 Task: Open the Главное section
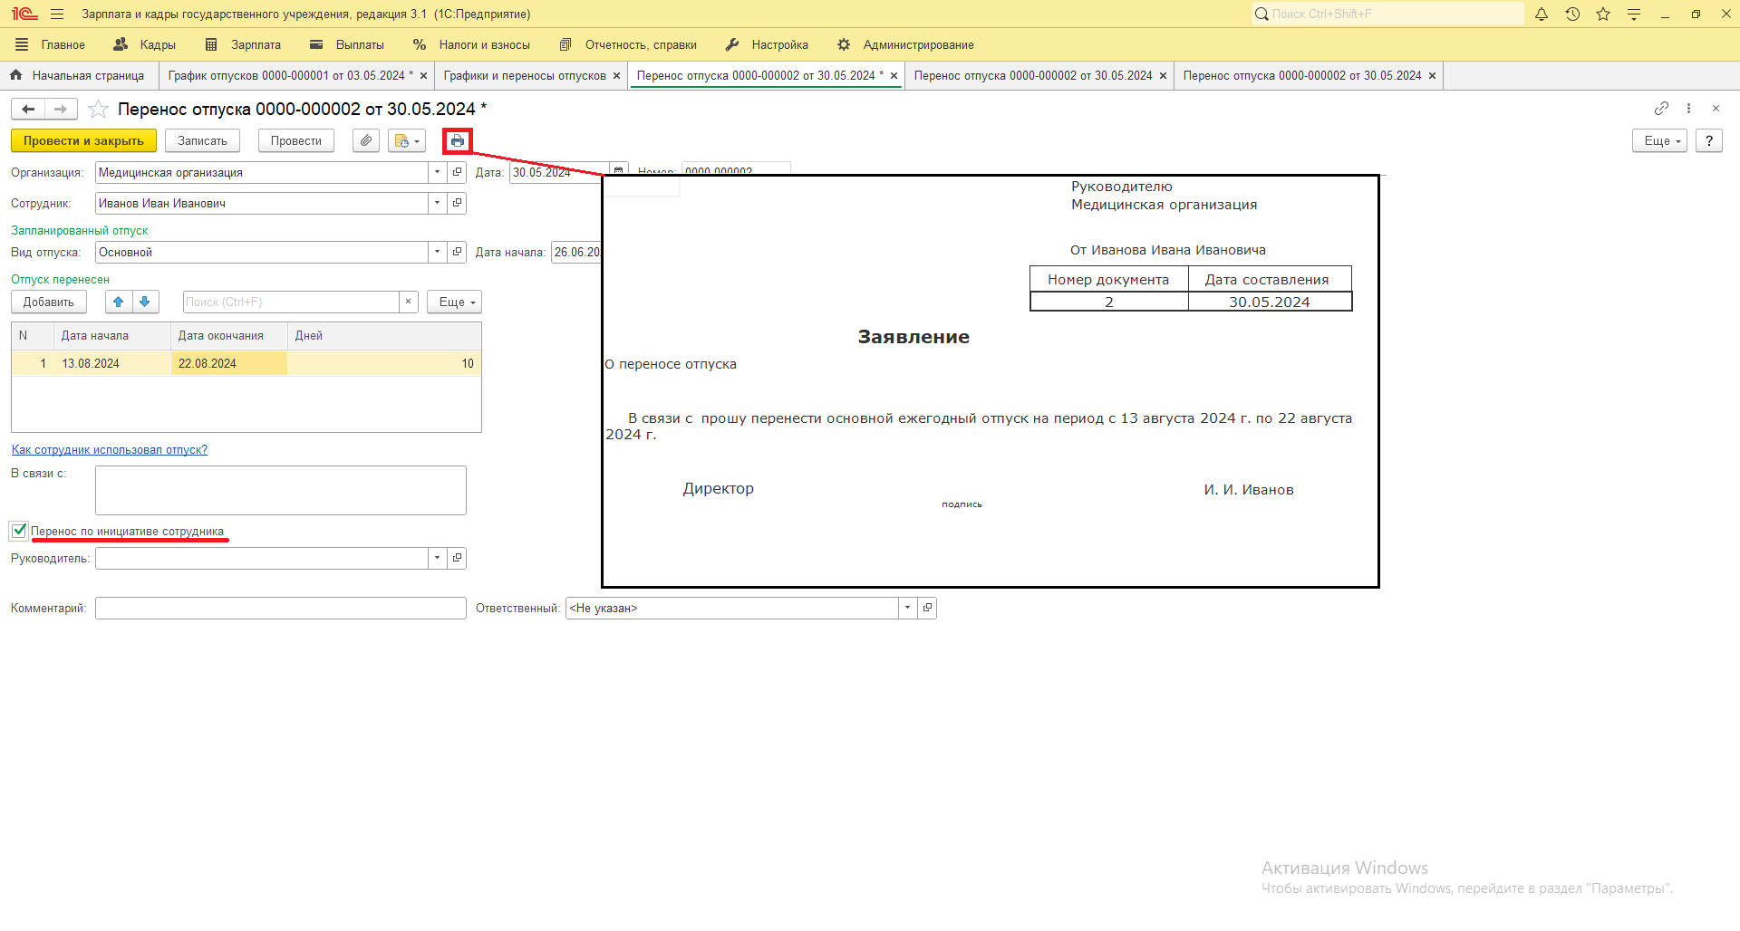(x=52, y=45)
